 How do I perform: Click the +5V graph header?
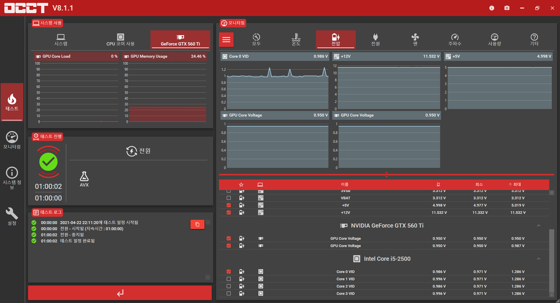click(498, 56)
